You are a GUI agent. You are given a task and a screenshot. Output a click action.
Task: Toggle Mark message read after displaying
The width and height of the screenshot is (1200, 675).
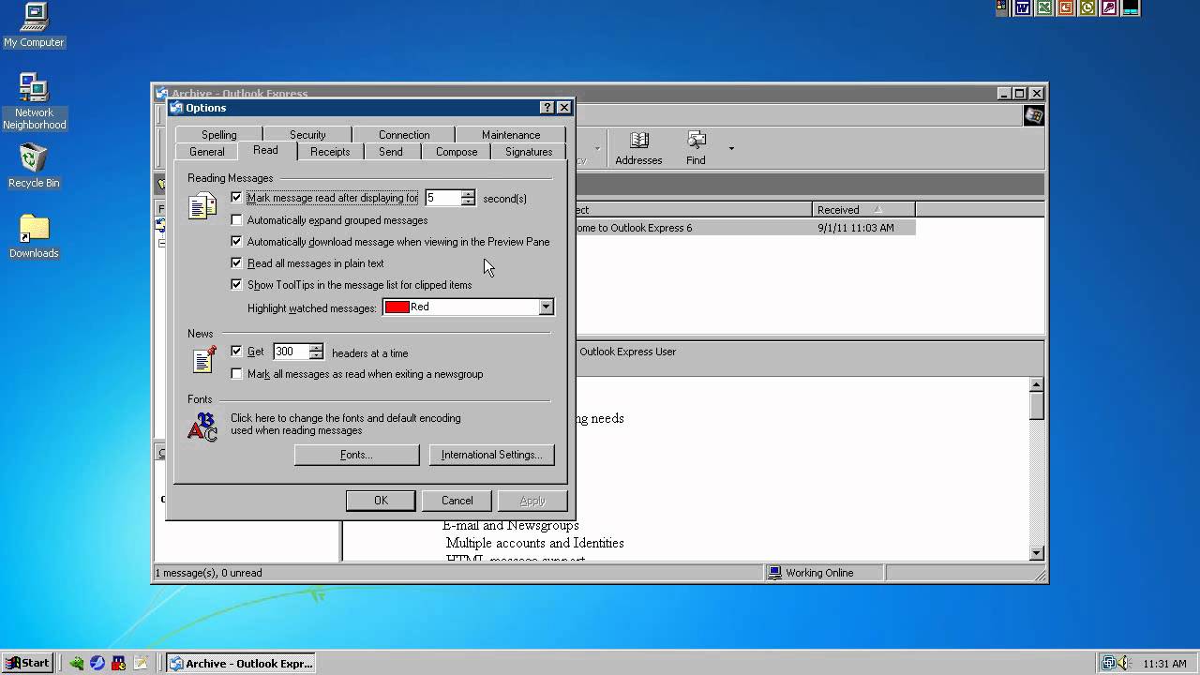click(236, 198)
